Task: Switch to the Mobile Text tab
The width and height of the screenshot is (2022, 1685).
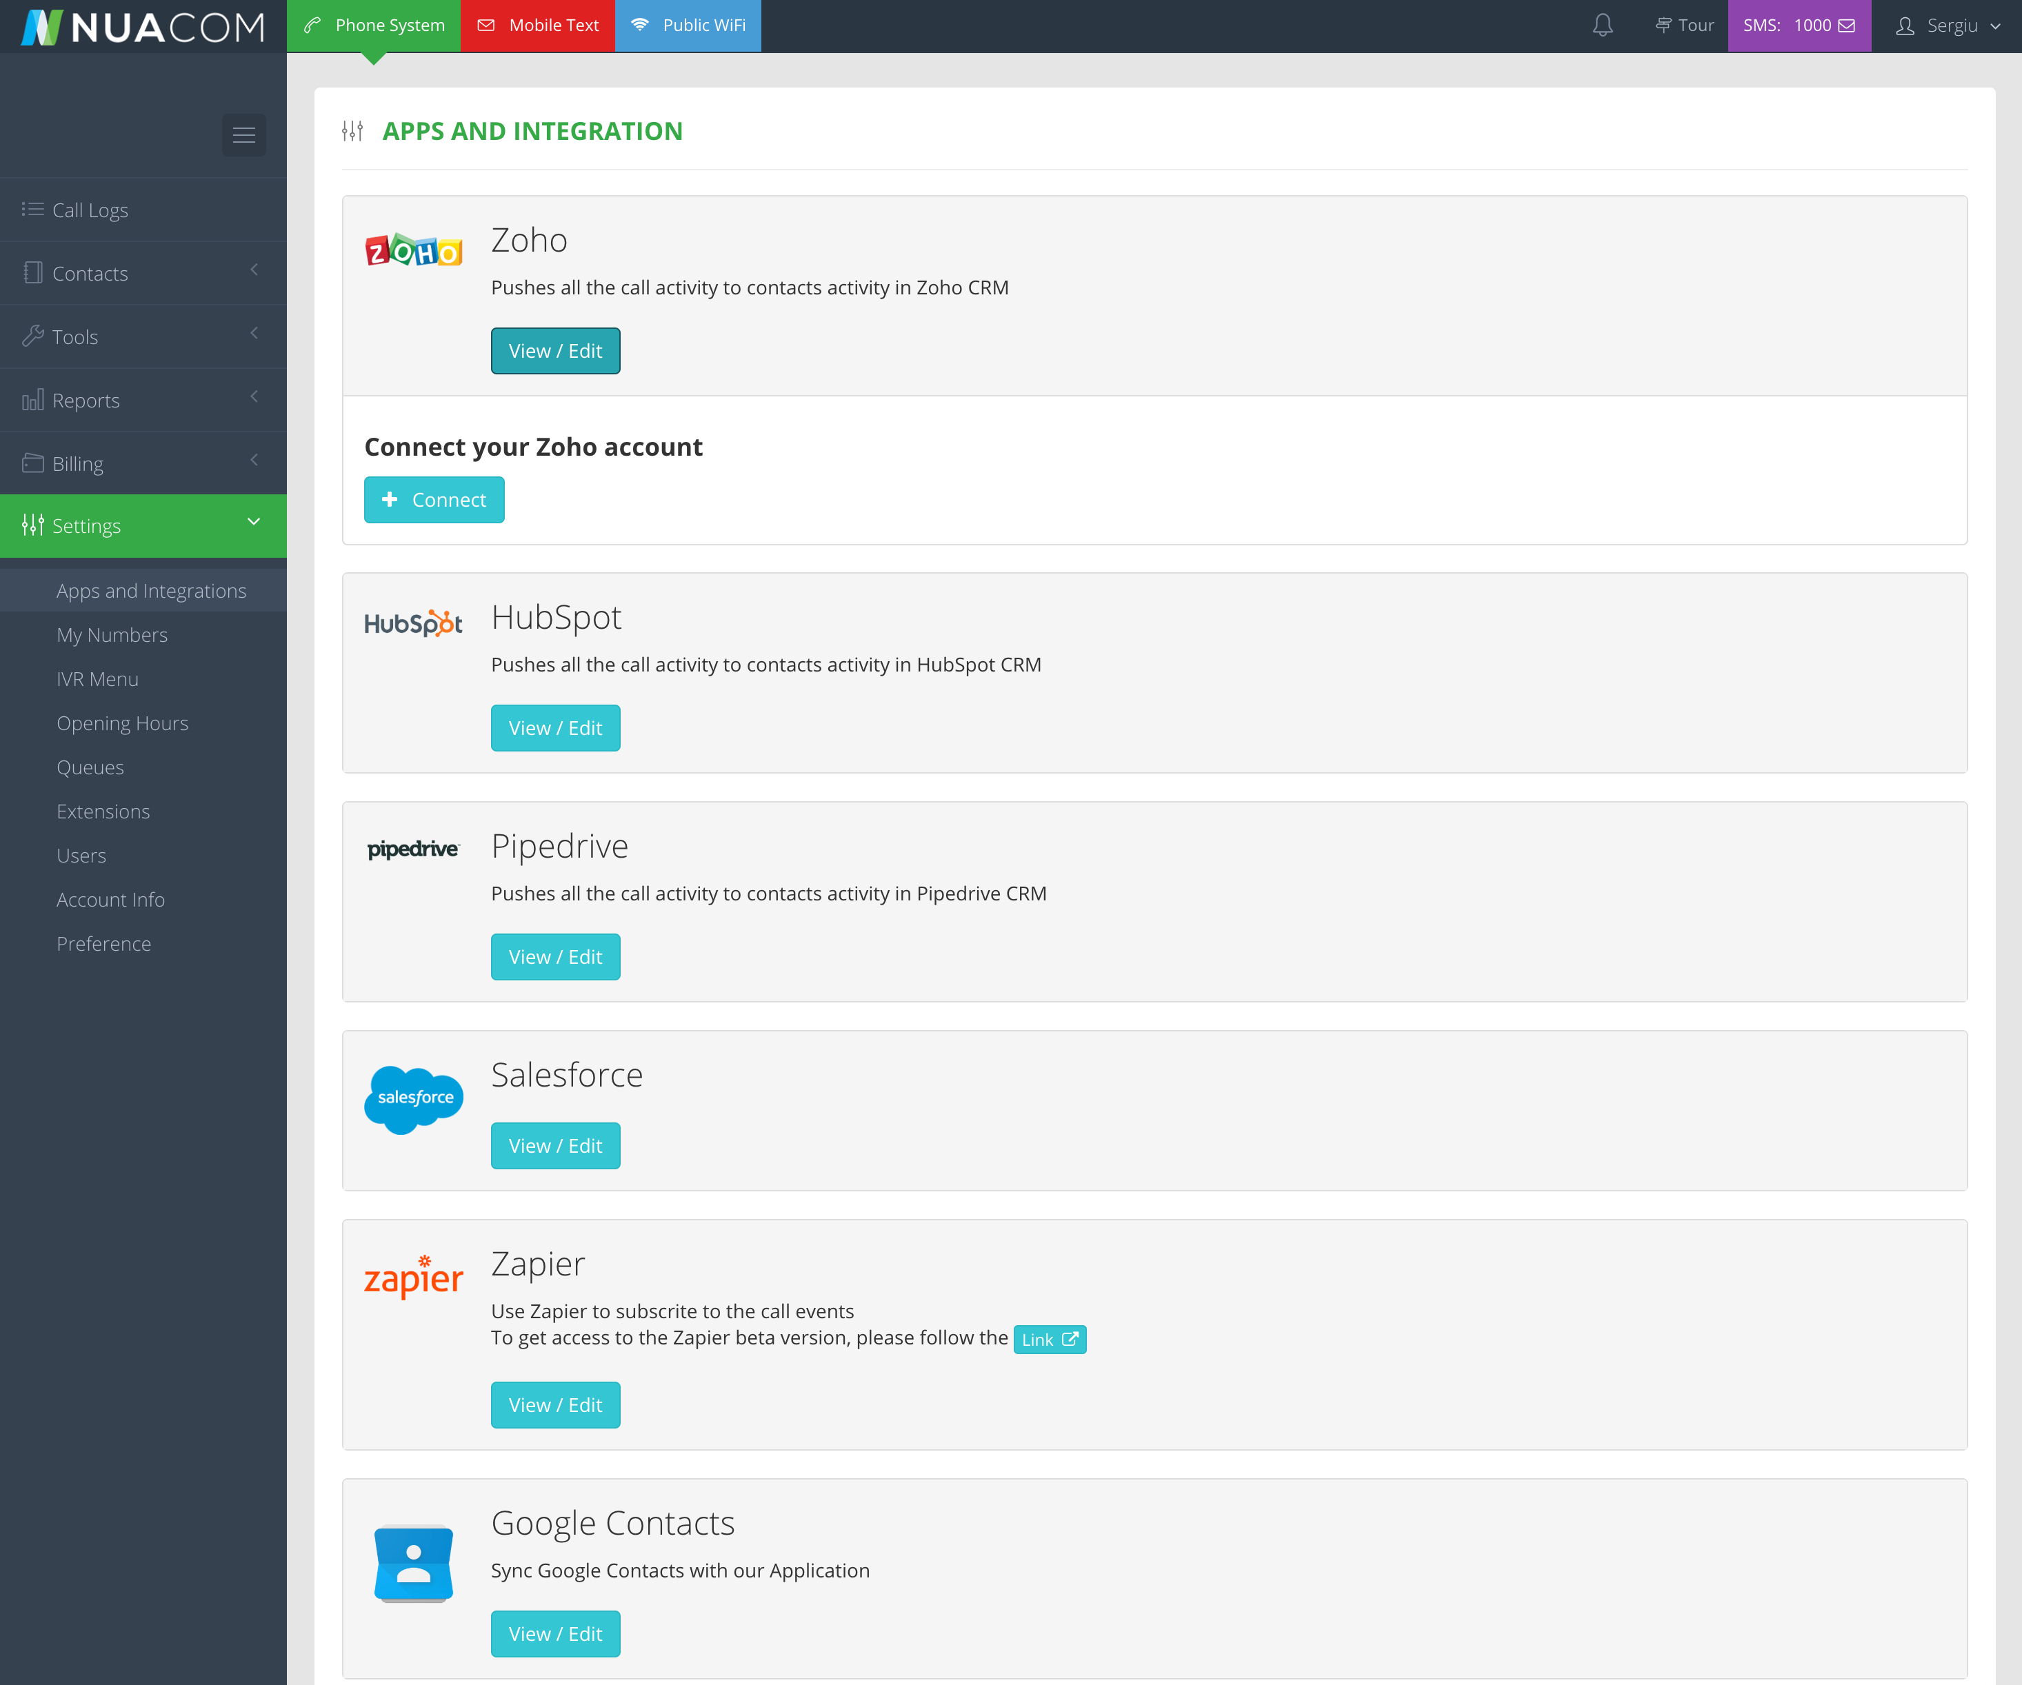Action: (538, 26)
